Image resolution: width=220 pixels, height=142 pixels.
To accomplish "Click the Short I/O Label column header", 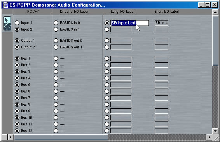I will (x=166, y=12).
